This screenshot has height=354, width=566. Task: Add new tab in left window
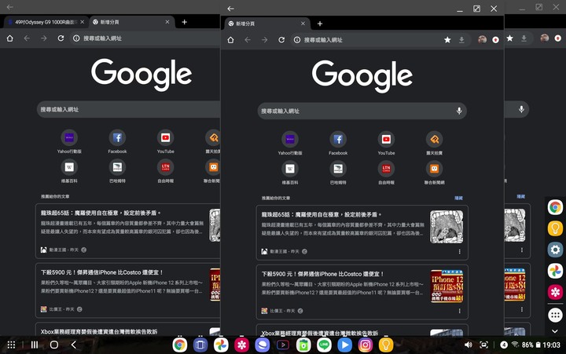pyautogui.click(x=184, y=22)
